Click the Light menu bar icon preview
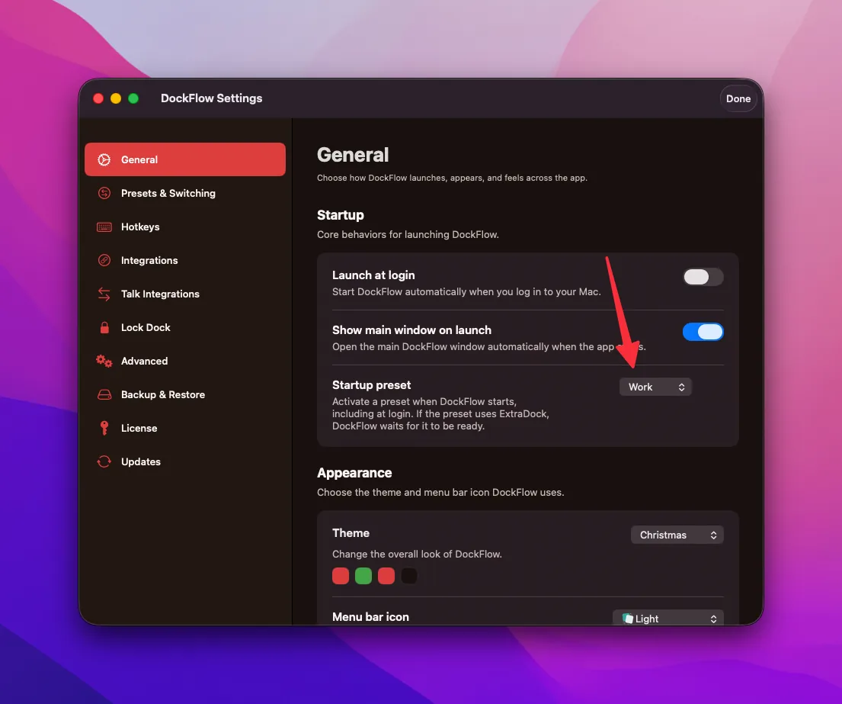842x704 pixels. click(x=627, y=619)
